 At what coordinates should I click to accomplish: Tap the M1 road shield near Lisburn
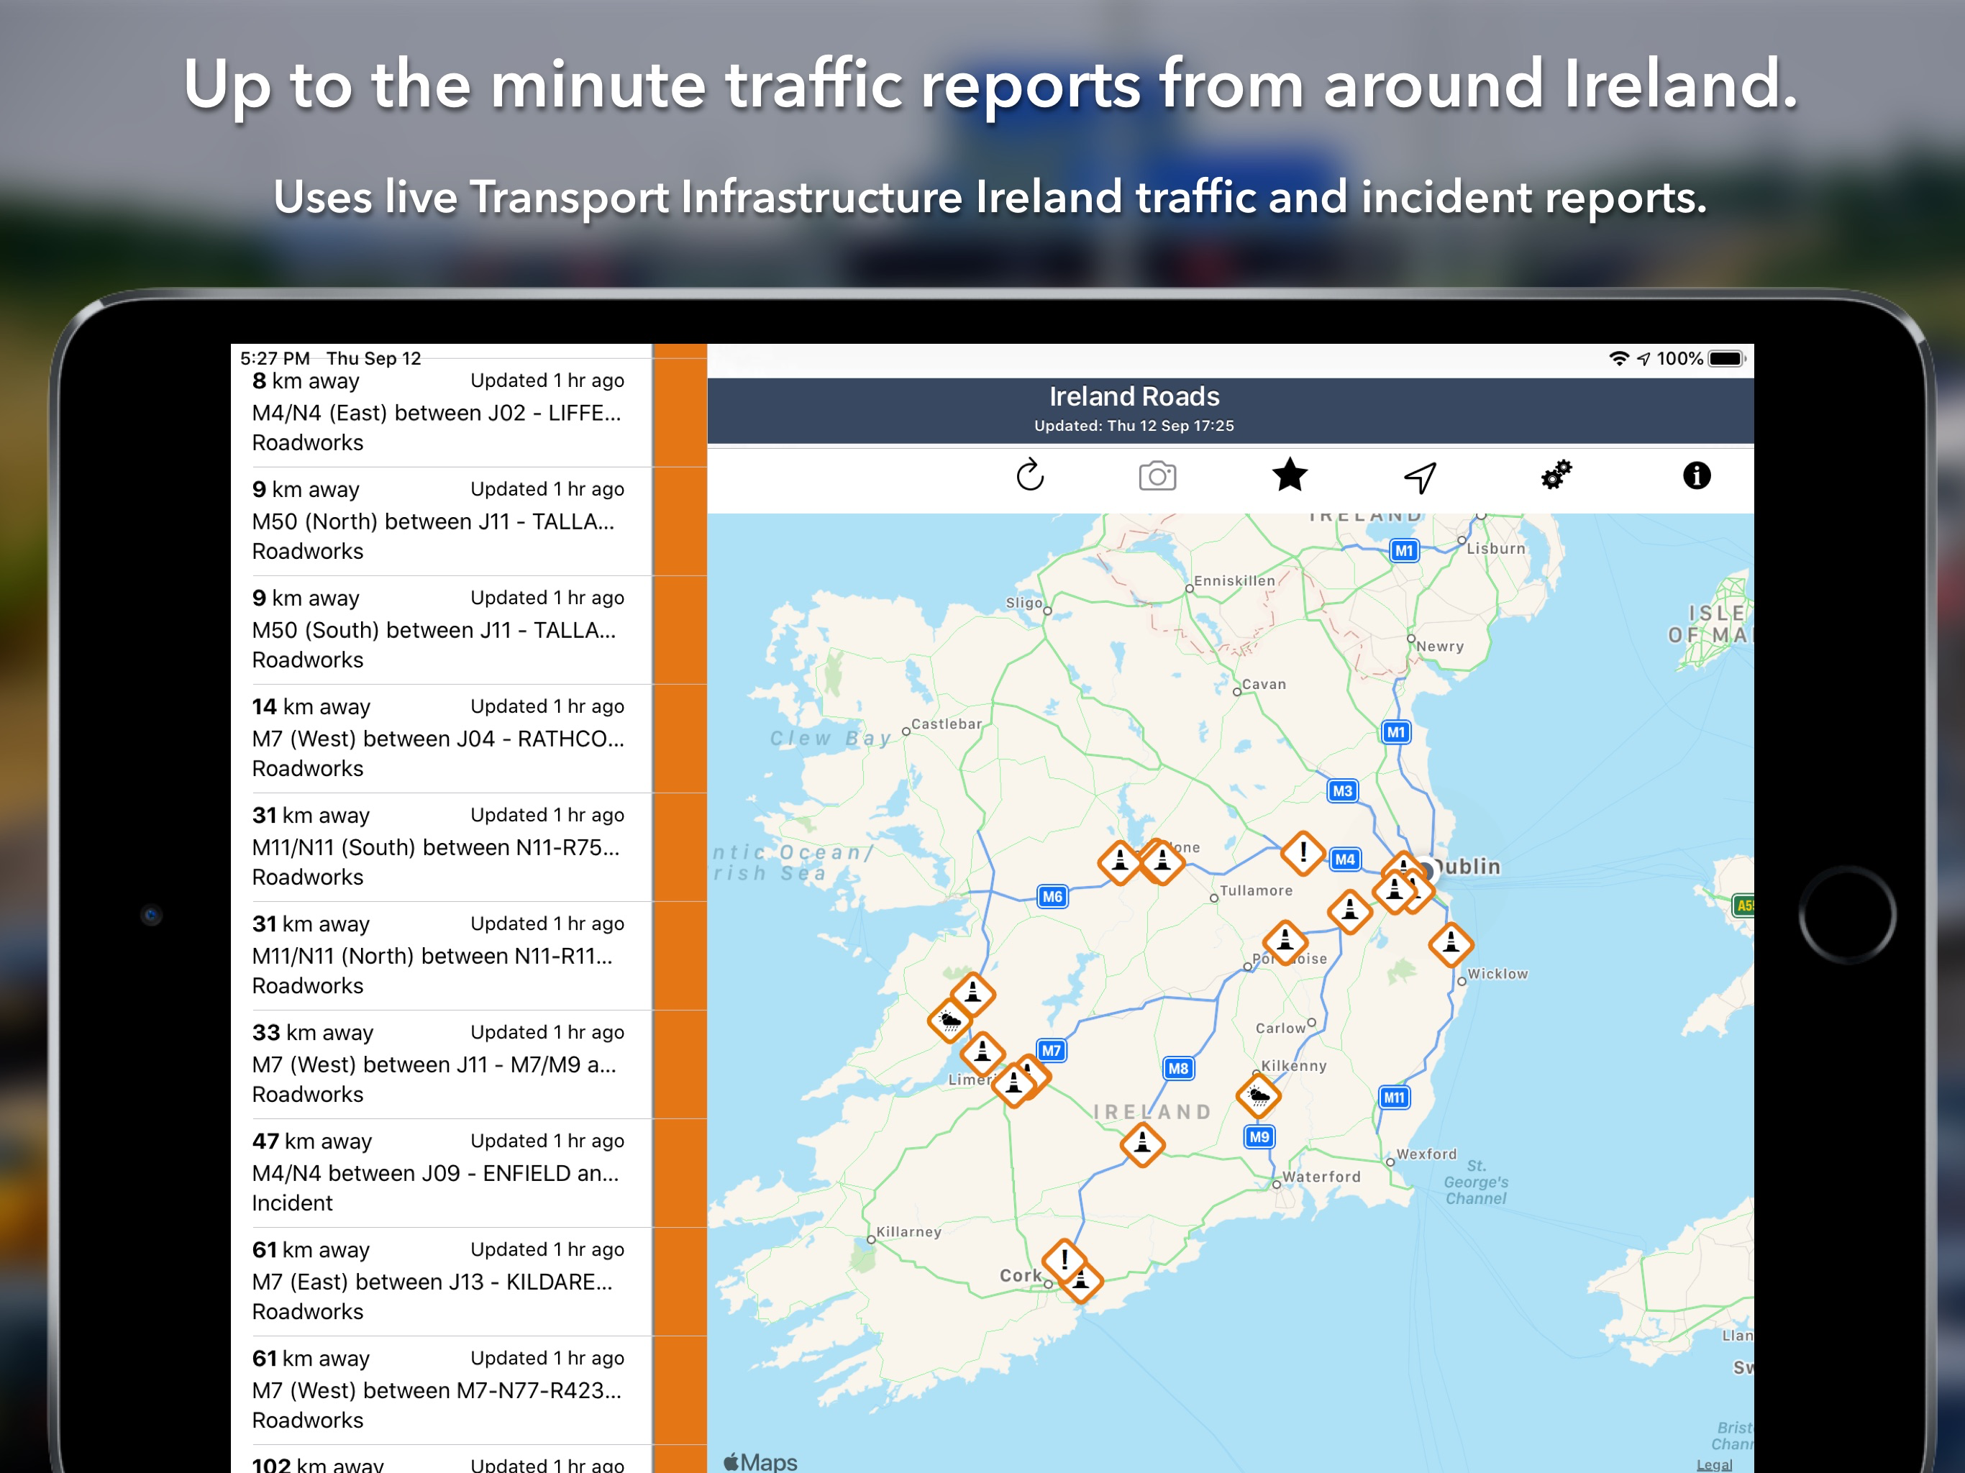(x=1403, y=551)
